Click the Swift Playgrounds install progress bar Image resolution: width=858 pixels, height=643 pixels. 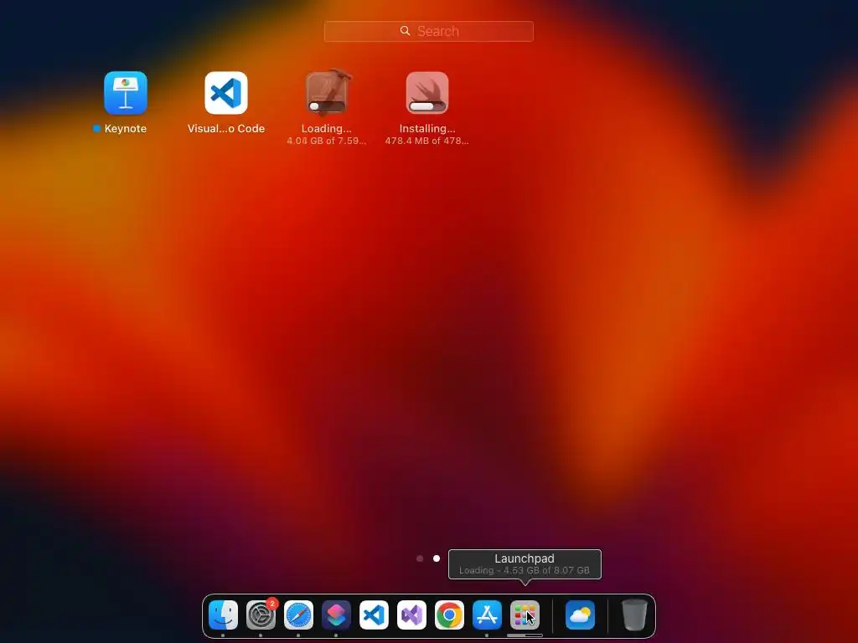[427, 106]
